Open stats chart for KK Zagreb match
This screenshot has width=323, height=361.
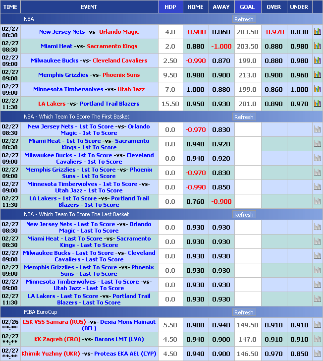(317, 340)
